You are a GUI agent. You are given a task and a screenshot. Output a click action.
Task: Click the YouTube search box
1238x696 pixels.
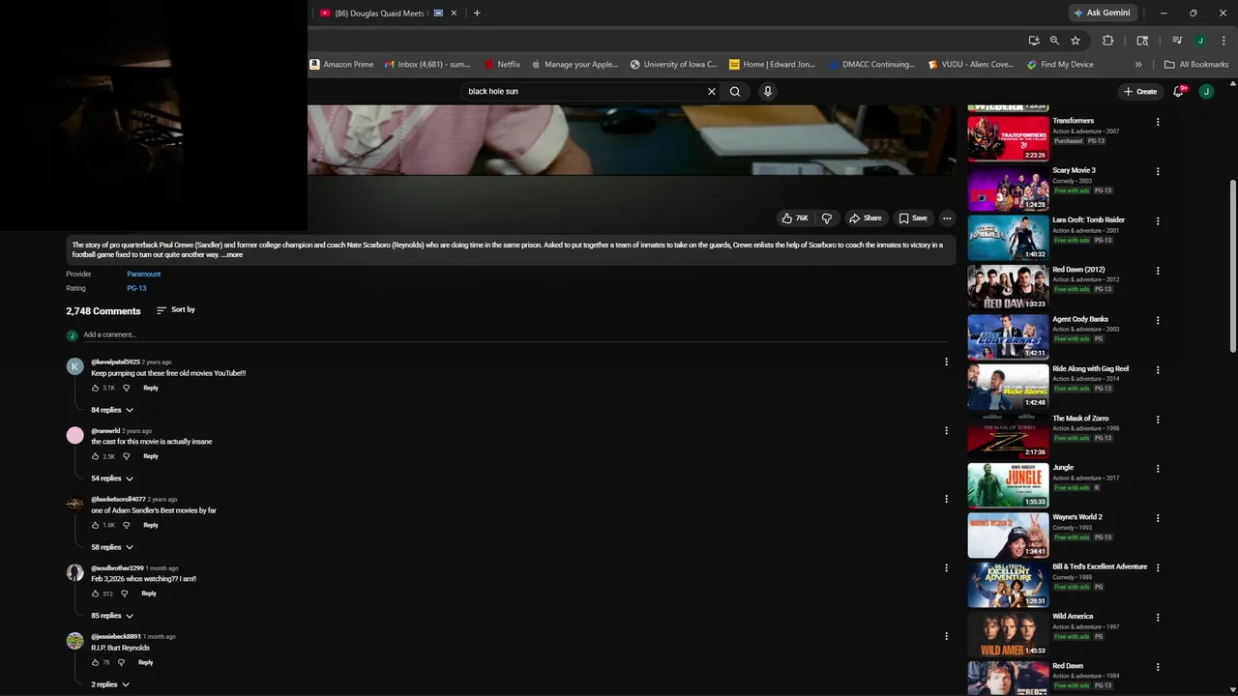(583, 92)
